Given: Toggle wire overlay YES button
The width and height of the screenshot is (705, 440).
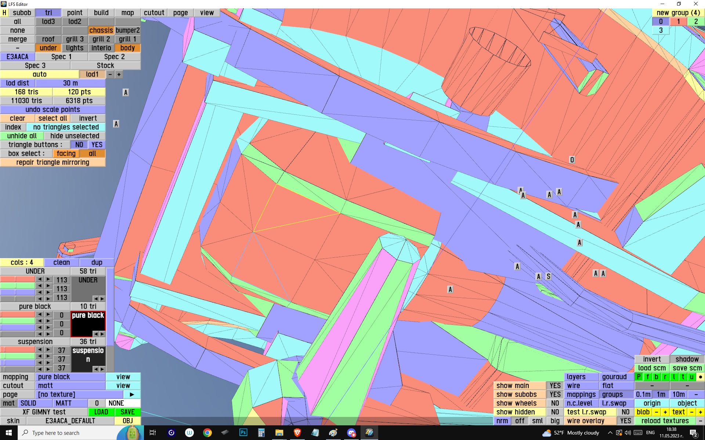Looking at the screenshot, I should pyautogui.click(x=625, y=421).
